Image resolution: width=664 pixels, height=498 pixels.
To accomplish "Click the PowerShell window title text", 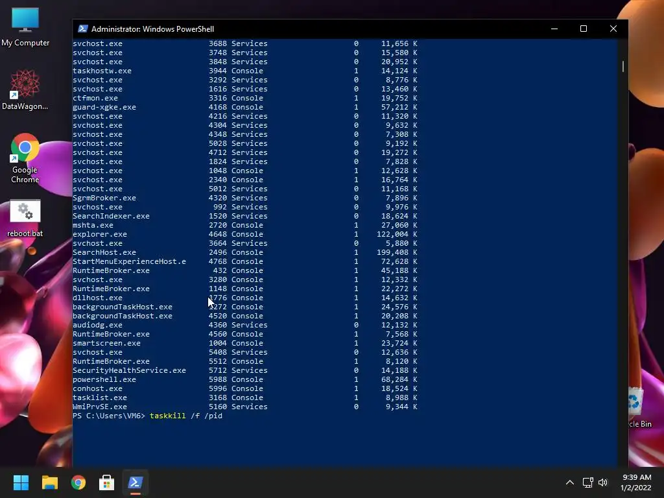I will click(153, 29).
